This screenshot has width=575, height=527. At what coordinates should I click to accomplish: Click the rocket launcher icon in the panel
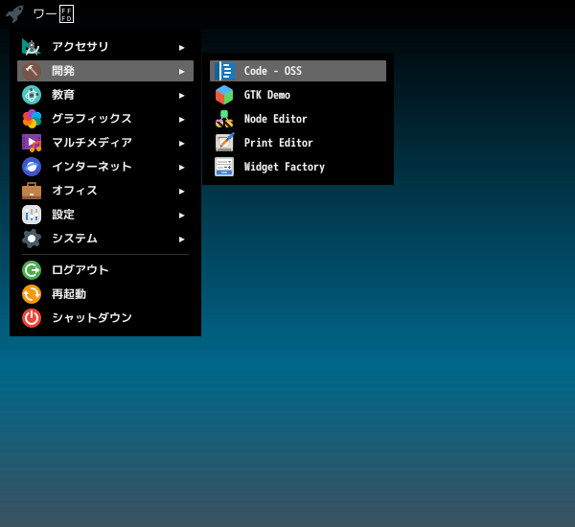tap(14, 13)
